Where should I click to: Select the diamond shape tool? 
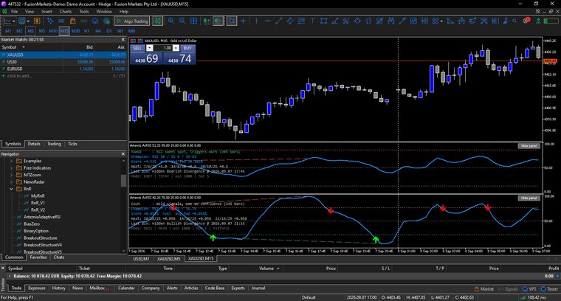click(x=357, y=21)
